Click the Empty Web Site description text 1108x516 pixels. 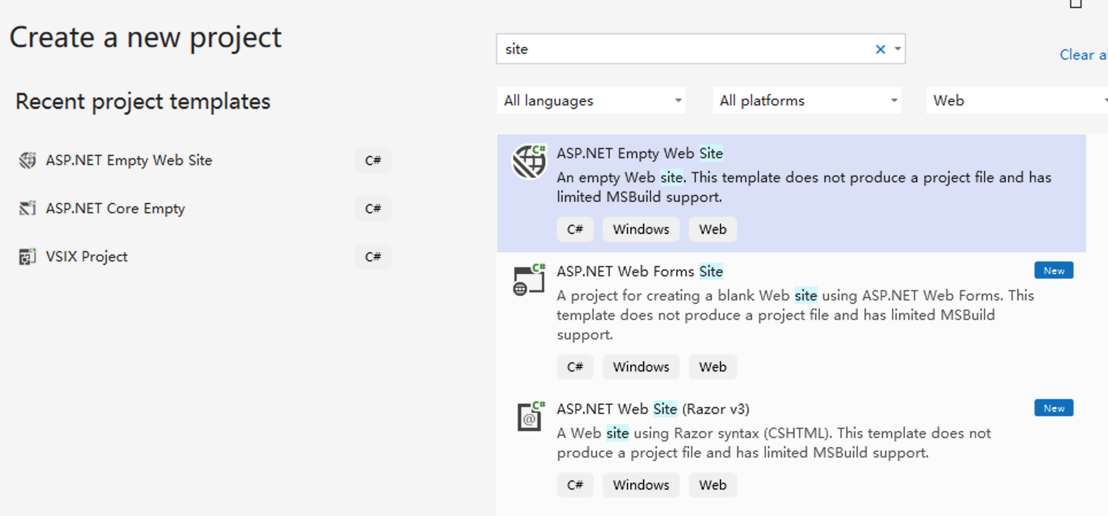(804, 187)
